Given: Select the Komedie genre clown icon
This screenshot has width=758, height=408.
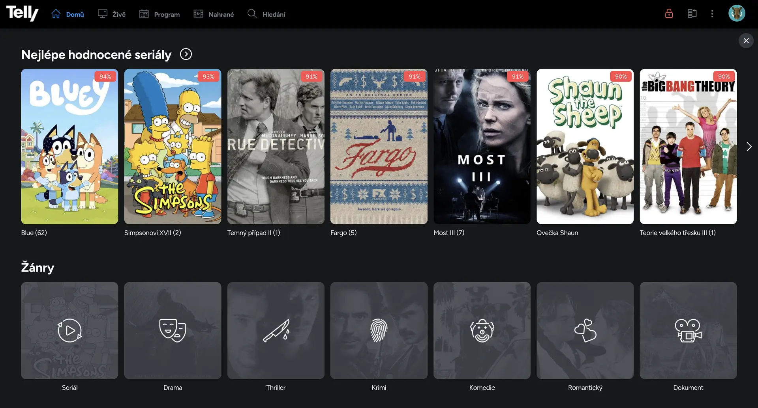Looking at the screenshot, I should pos(482,330).
